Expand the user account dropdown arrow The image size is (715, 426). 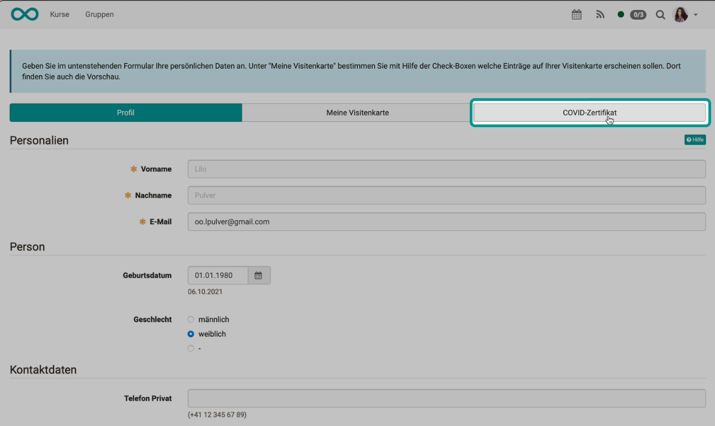coord(696,15)
